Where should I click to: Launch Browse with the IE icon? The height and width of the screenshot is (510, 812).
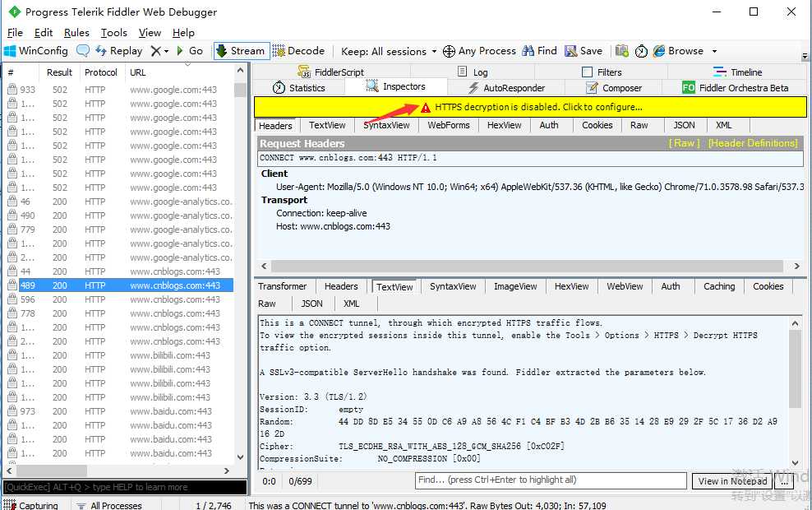click(659, 51)
